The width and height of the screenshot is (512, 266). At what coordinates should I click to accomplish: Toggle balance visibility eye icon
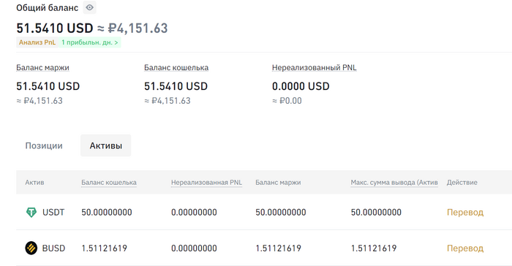pyautogui.click(x=89, y=7)
